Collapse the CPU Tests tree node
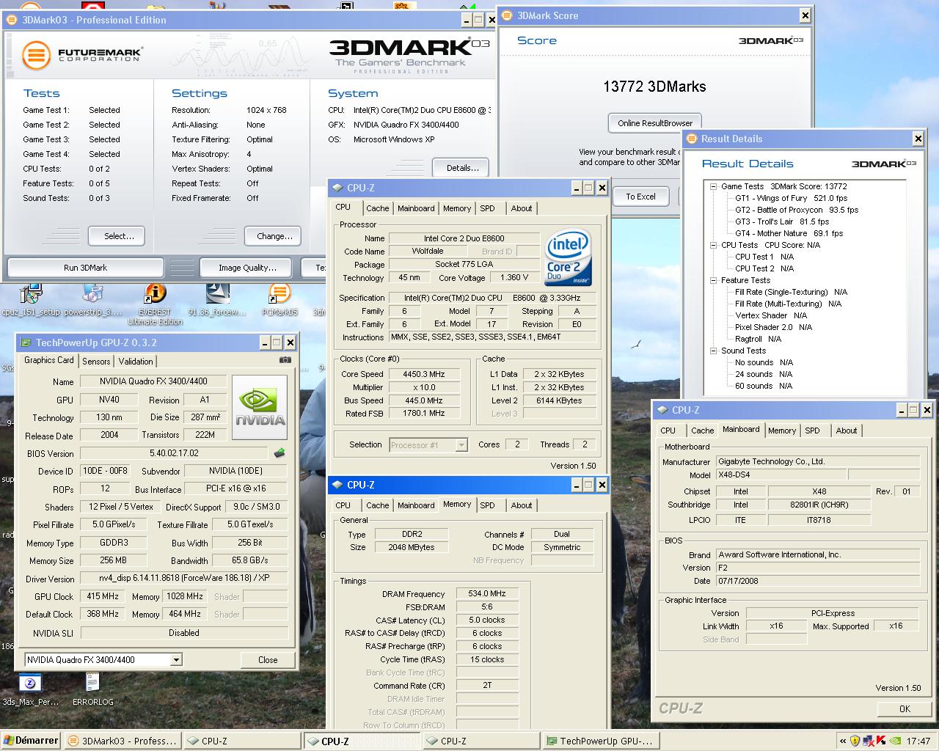 pyautogui.click(x=713, y=245)
